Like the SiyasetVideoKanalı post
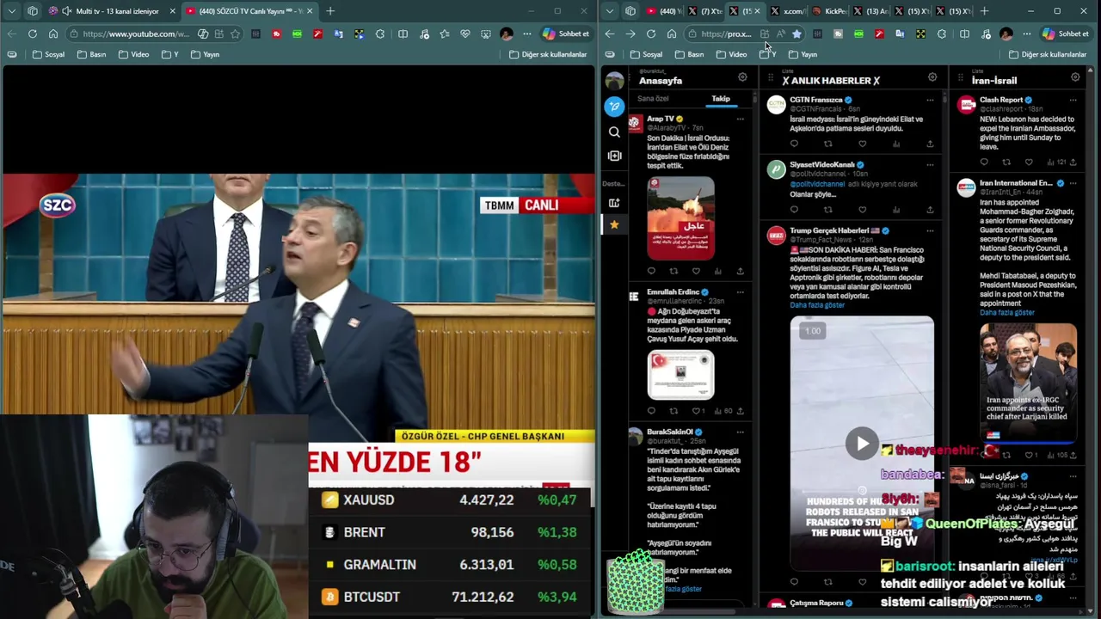Image resolution: width=1101 pixels, height=619 pixels. point(862,209)
